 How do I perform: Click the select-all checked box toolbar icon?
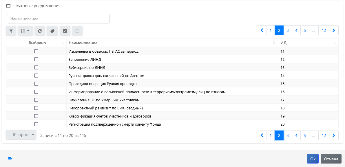[x=65, y=31]
